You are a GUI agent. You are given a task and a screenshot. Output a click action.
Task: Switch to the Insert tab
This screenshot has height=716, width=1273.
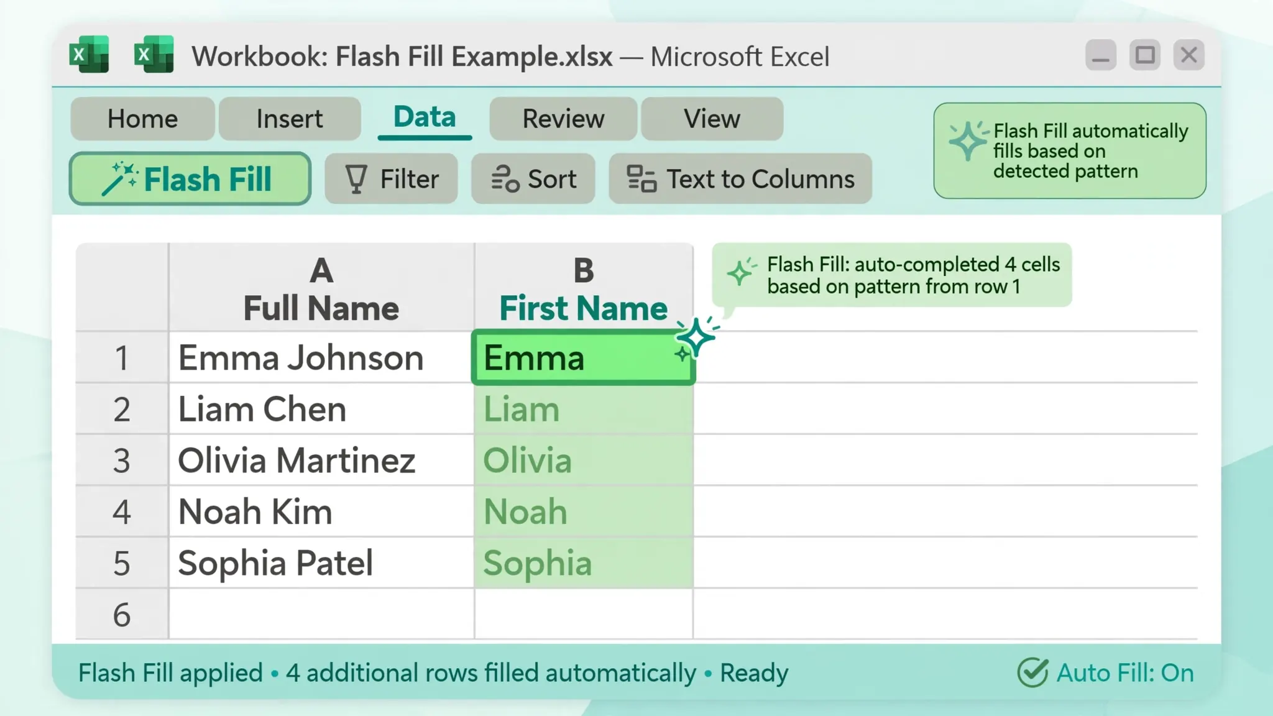click(x=290, y=119)
